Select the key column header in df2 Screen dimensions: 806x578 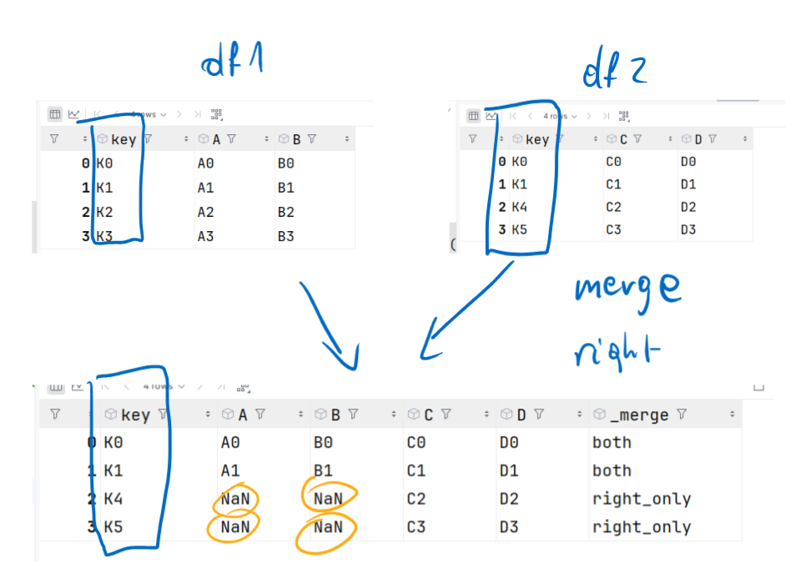click(536, 139)
